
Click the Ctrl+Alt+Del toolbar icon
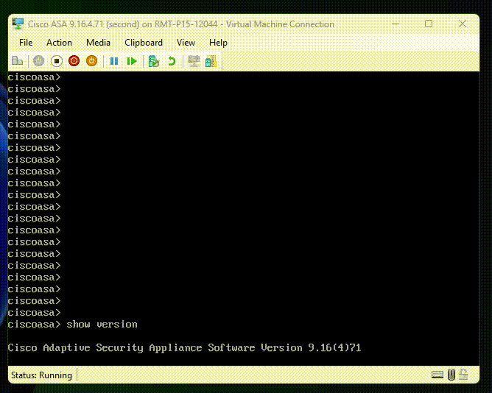point(17,61)
